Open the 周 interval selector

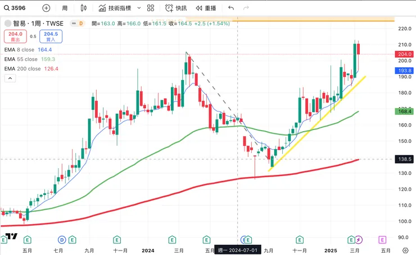(65, 8)
